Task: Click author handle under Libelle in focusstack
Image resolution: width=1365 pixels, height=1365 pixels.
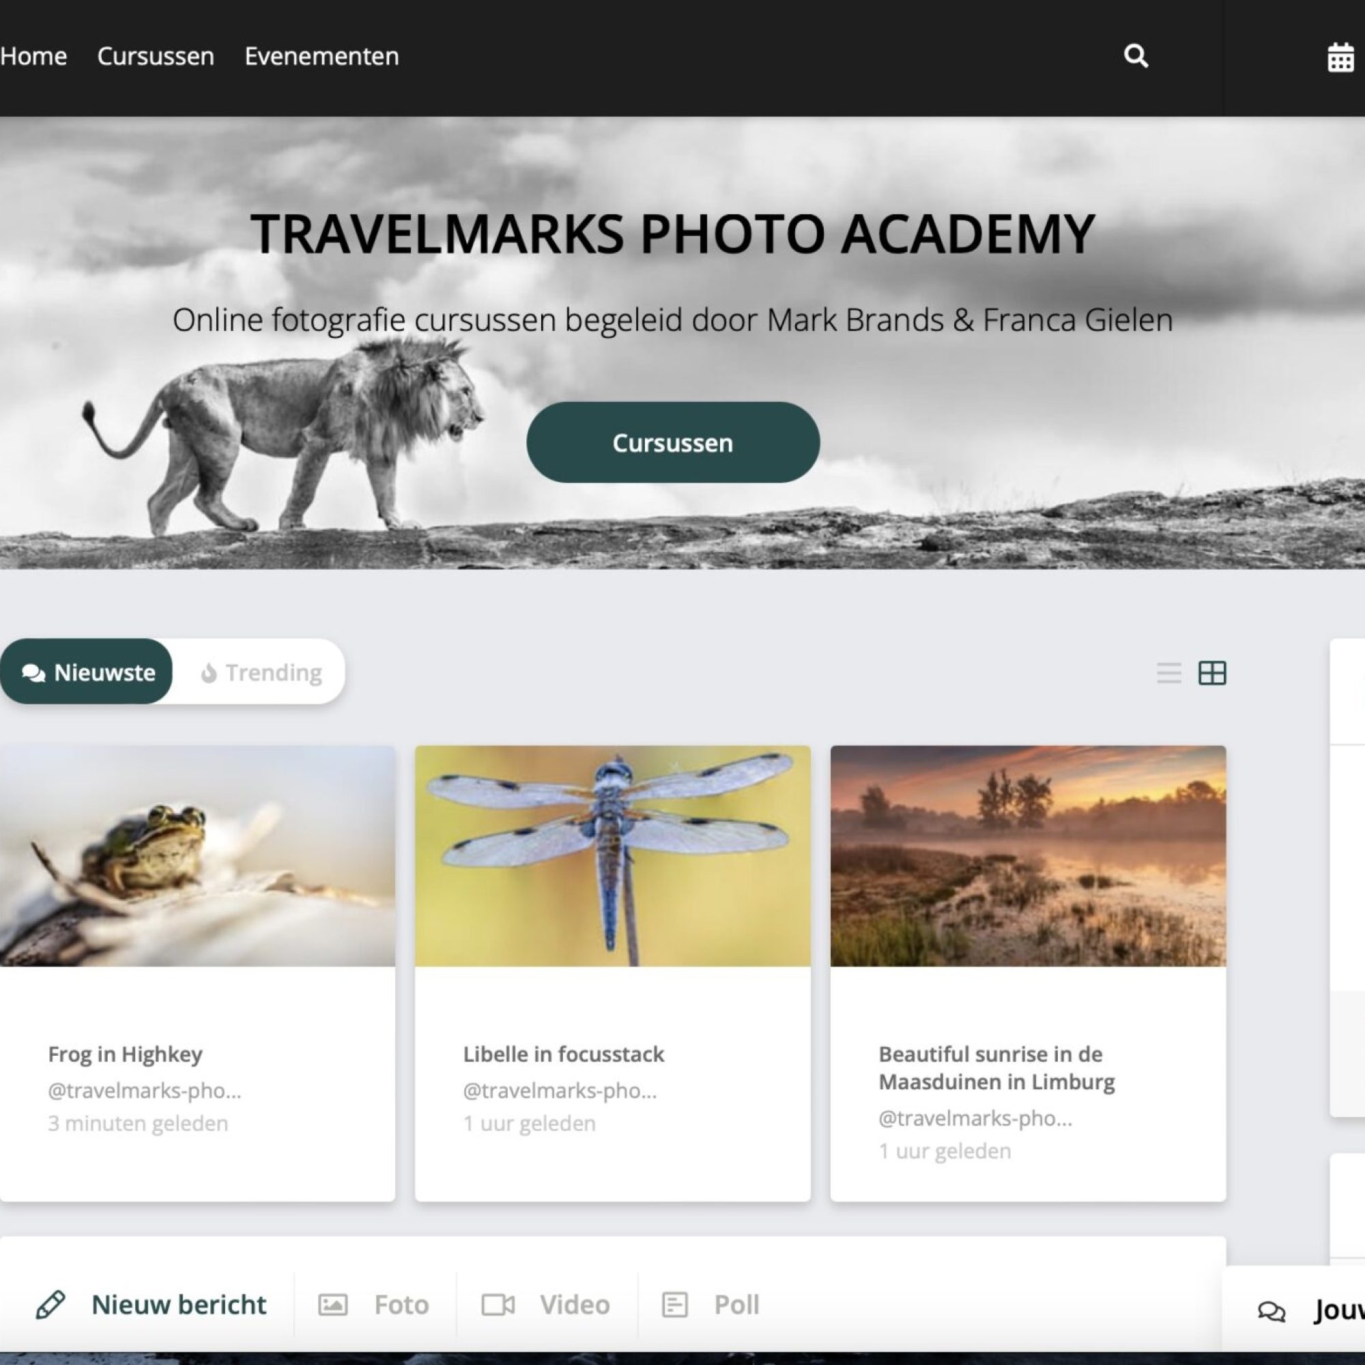Action: click(560, 1090)
